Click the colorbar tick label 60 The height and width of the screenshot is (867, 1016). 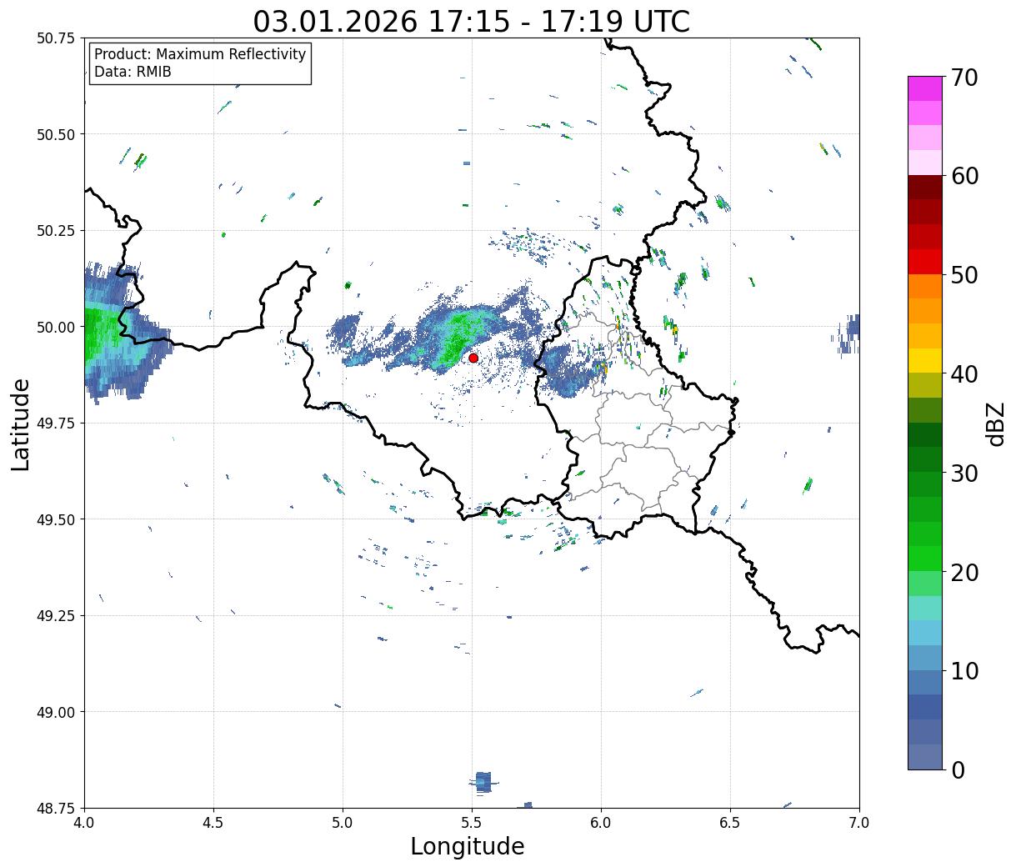tap(964, 176)
